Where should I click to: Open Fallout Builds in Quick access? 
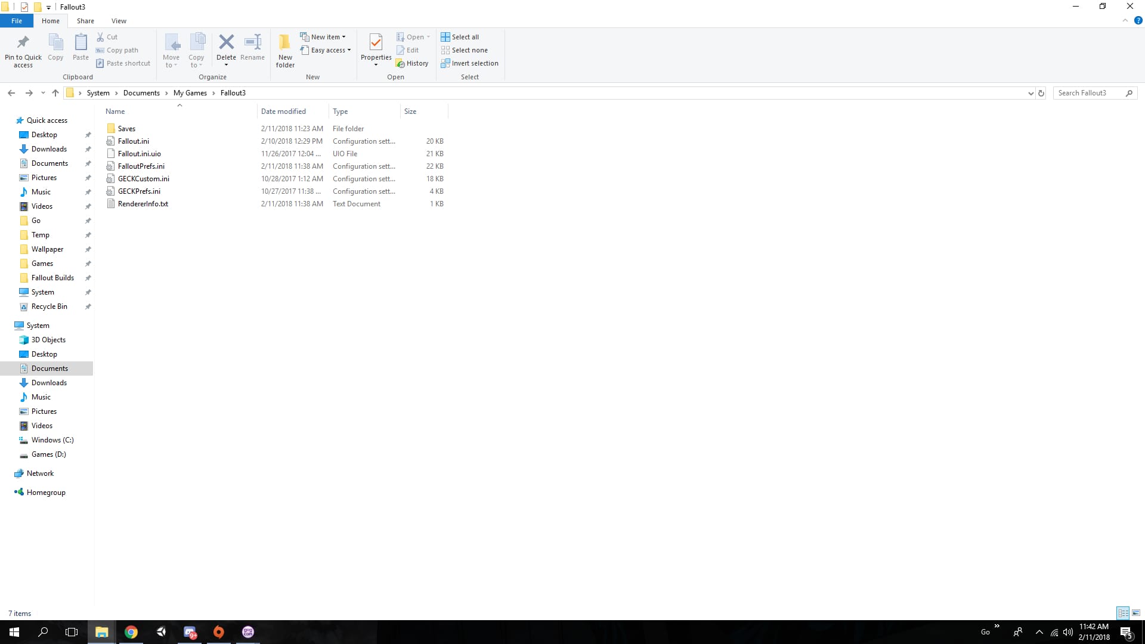(x=52, y=278)
